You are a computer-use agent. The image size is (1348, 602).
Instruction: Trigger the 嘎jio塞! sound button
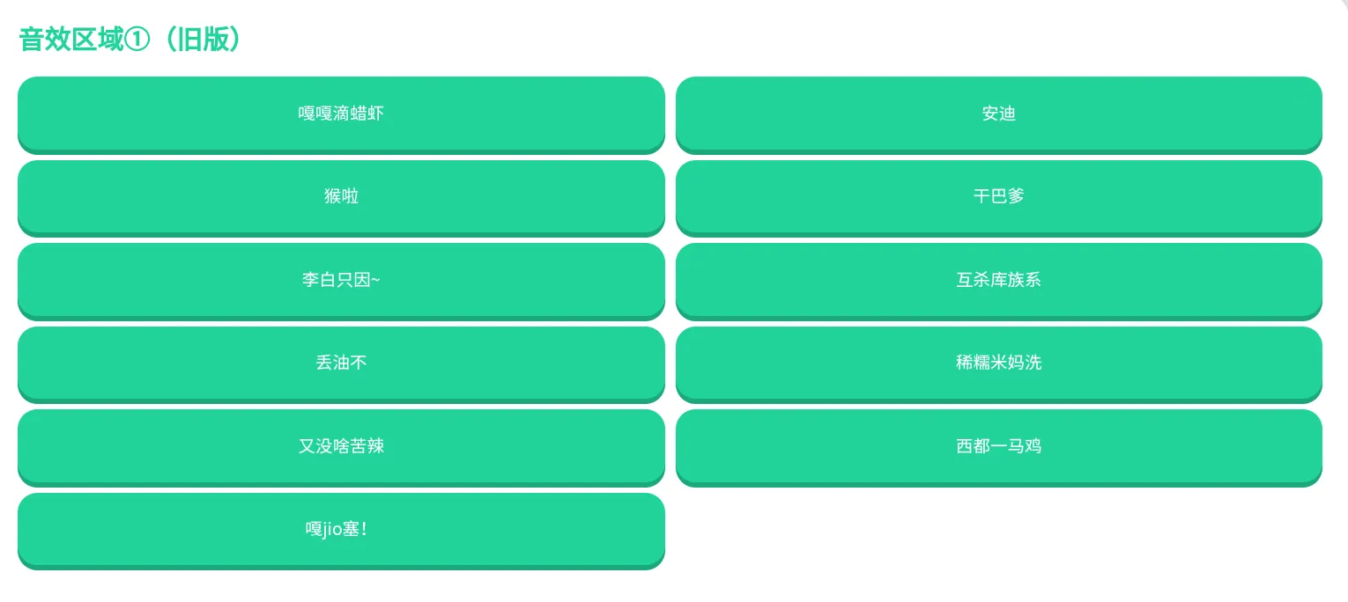[341, 530]
